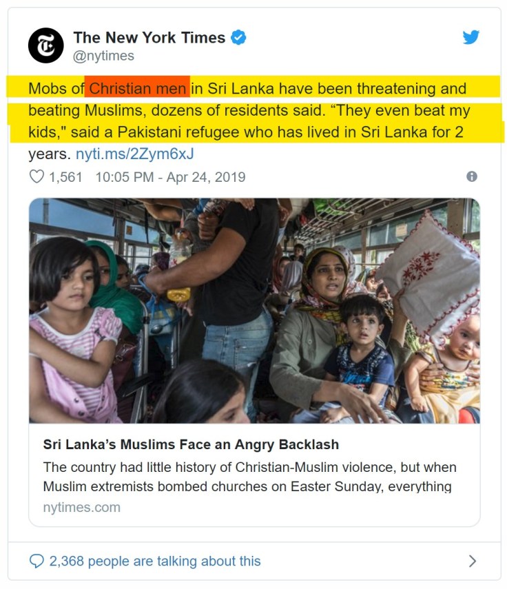Click the gray info circle icon
The height and width of the screenshot is (589, 507).
point(472,176)
